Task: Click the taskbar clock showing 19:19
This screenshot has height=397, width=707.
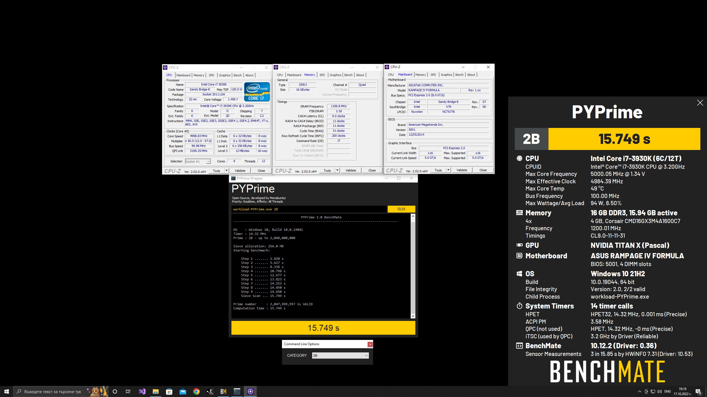Action: (682, 391)
